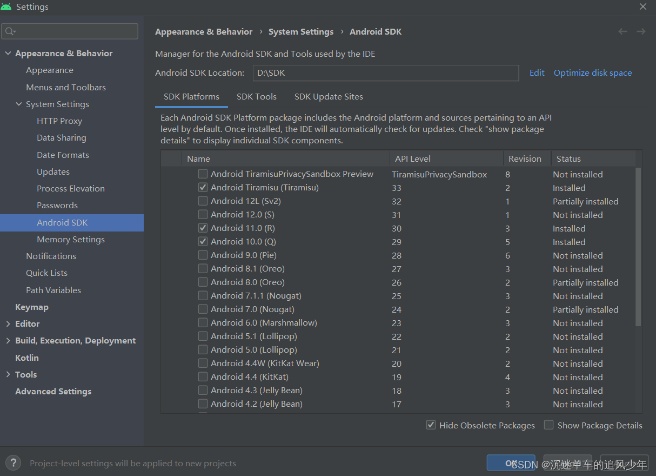Click Appearance & Behavior breadcrumb
The image size is (656, 476).
(x=204, y=32)
